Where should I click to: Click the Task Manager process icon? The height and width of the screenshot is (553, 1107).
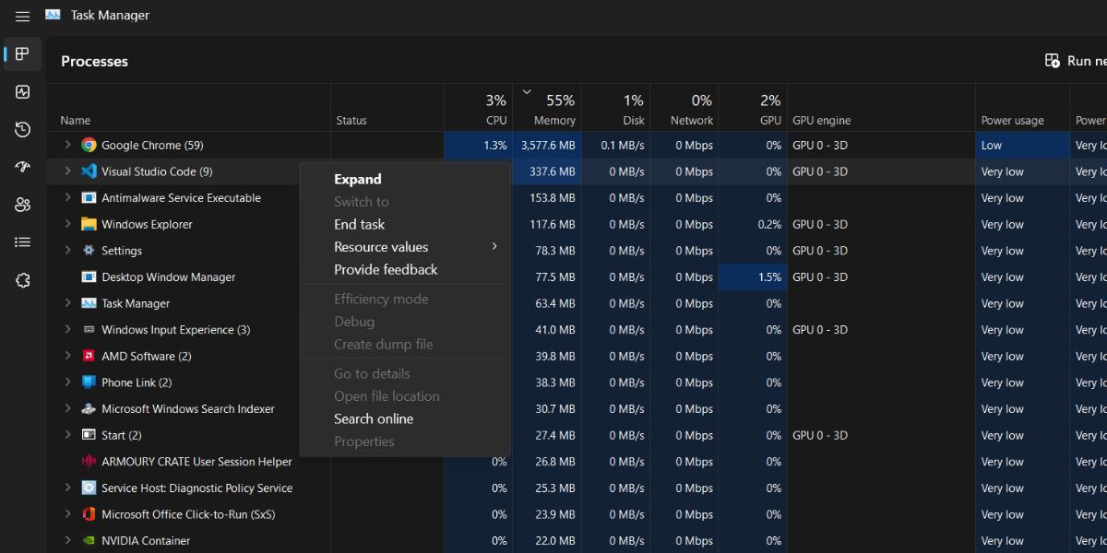point(89,303)
